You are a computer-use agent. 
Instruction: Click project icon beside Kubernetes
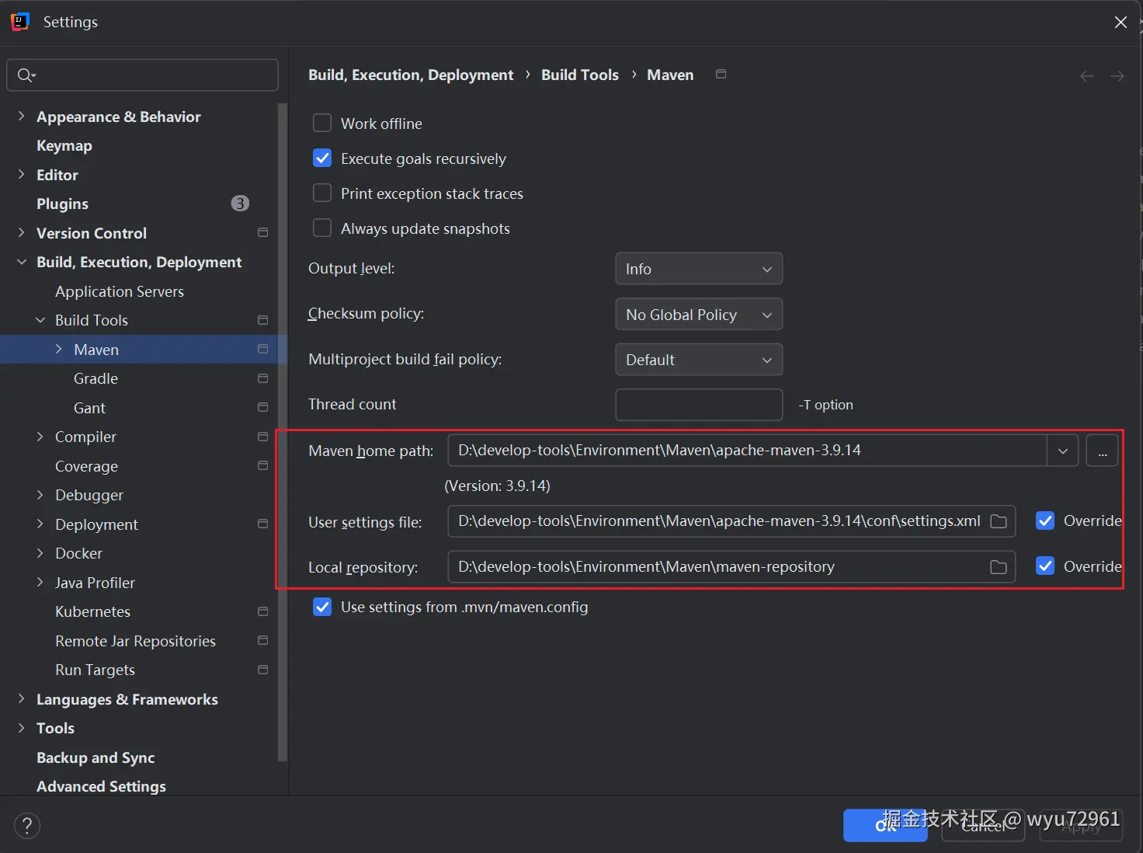coord(262,611)
